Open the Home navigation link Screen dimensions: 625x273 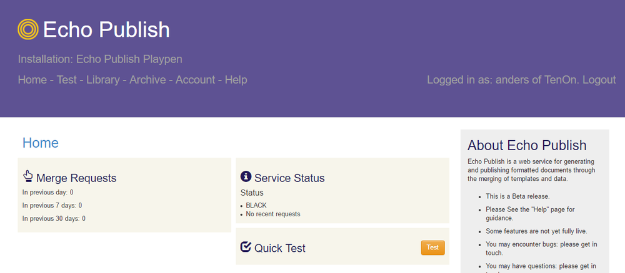[x=32, y=80]
